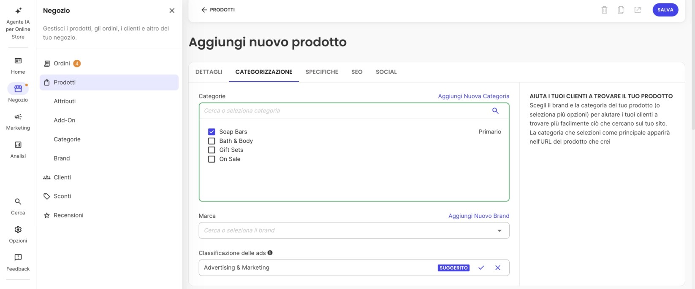Click the Suggerito badge

click(453, 268)
